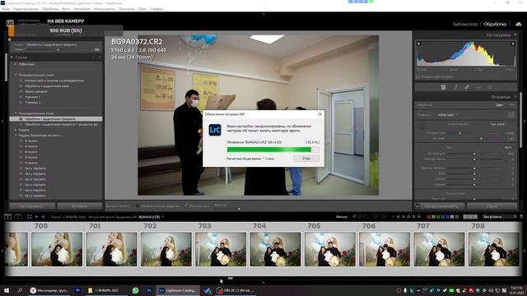Select the Red eye correction tool
Image resolution: width=527 pixels, height=296 pixels.
(x=478, y=87)
